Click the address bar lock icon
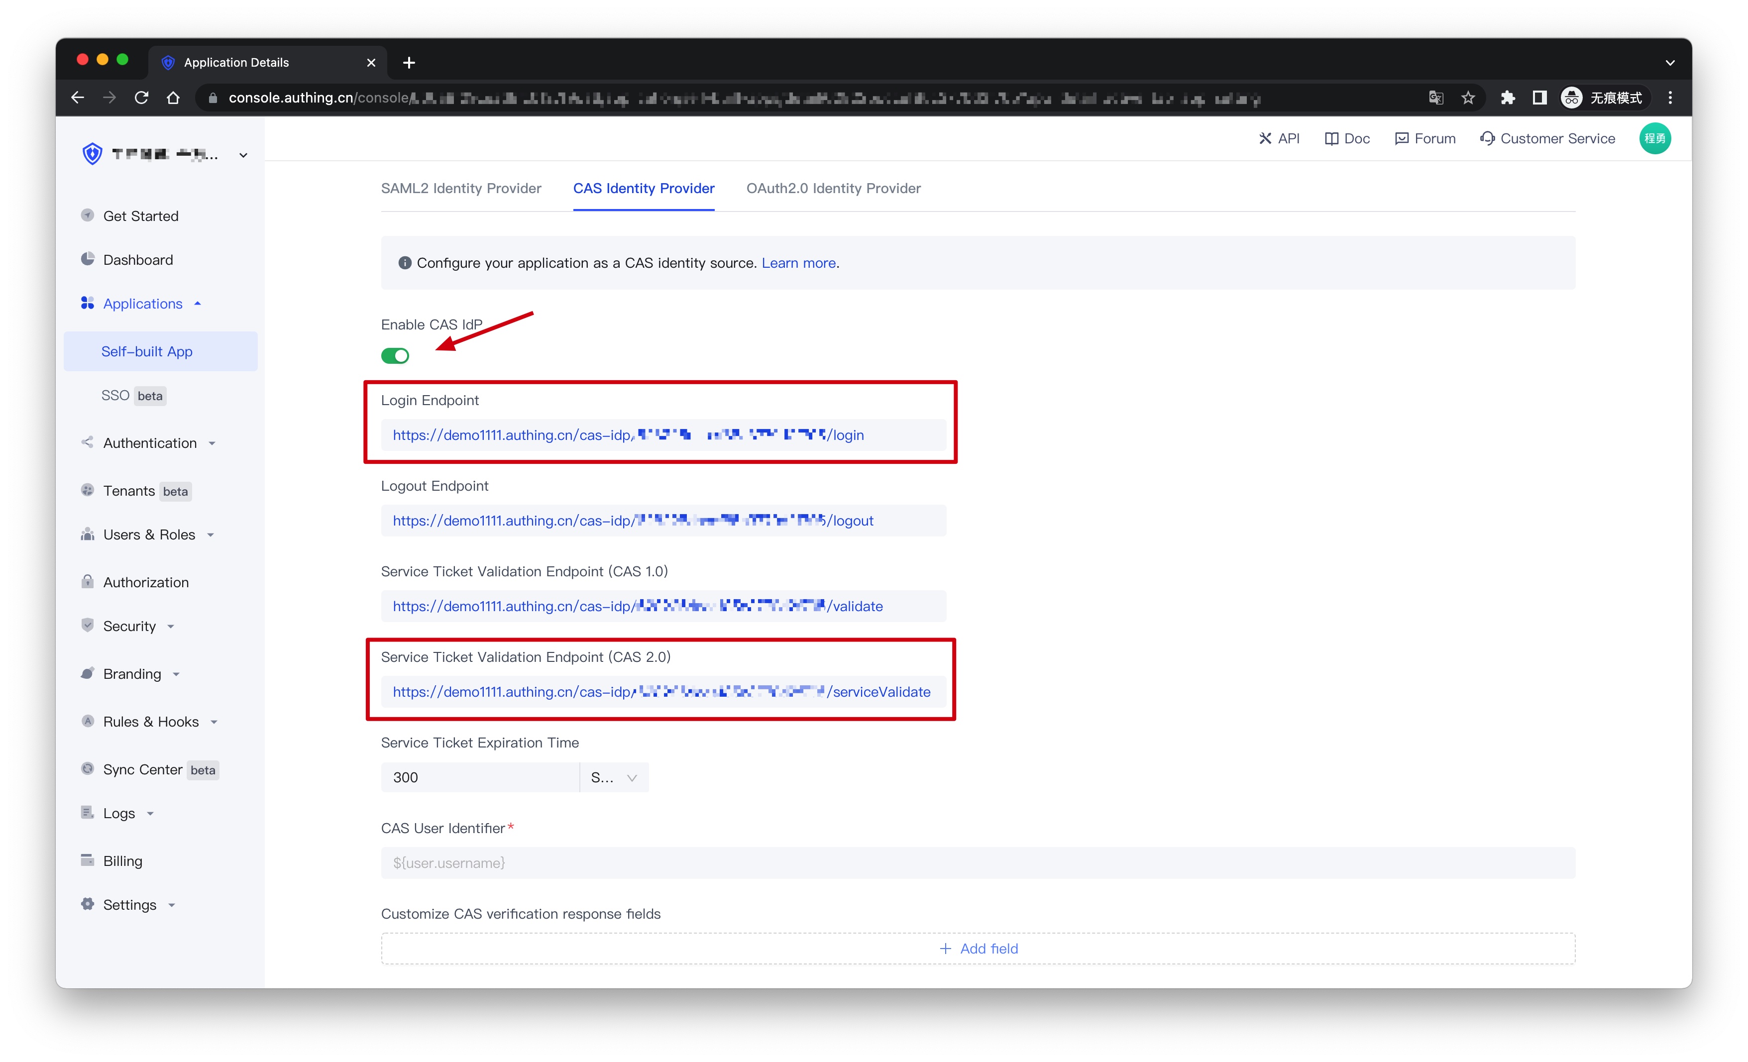The image size is (1748, 1062). (212, 98)
